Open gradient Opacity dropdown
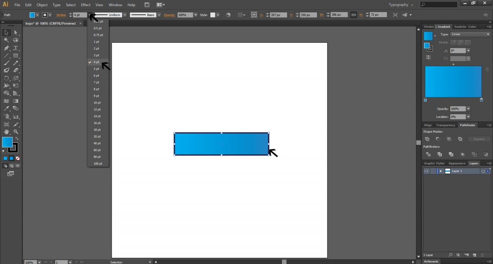Viewport: 493px width, 264px height. (468, 109)
